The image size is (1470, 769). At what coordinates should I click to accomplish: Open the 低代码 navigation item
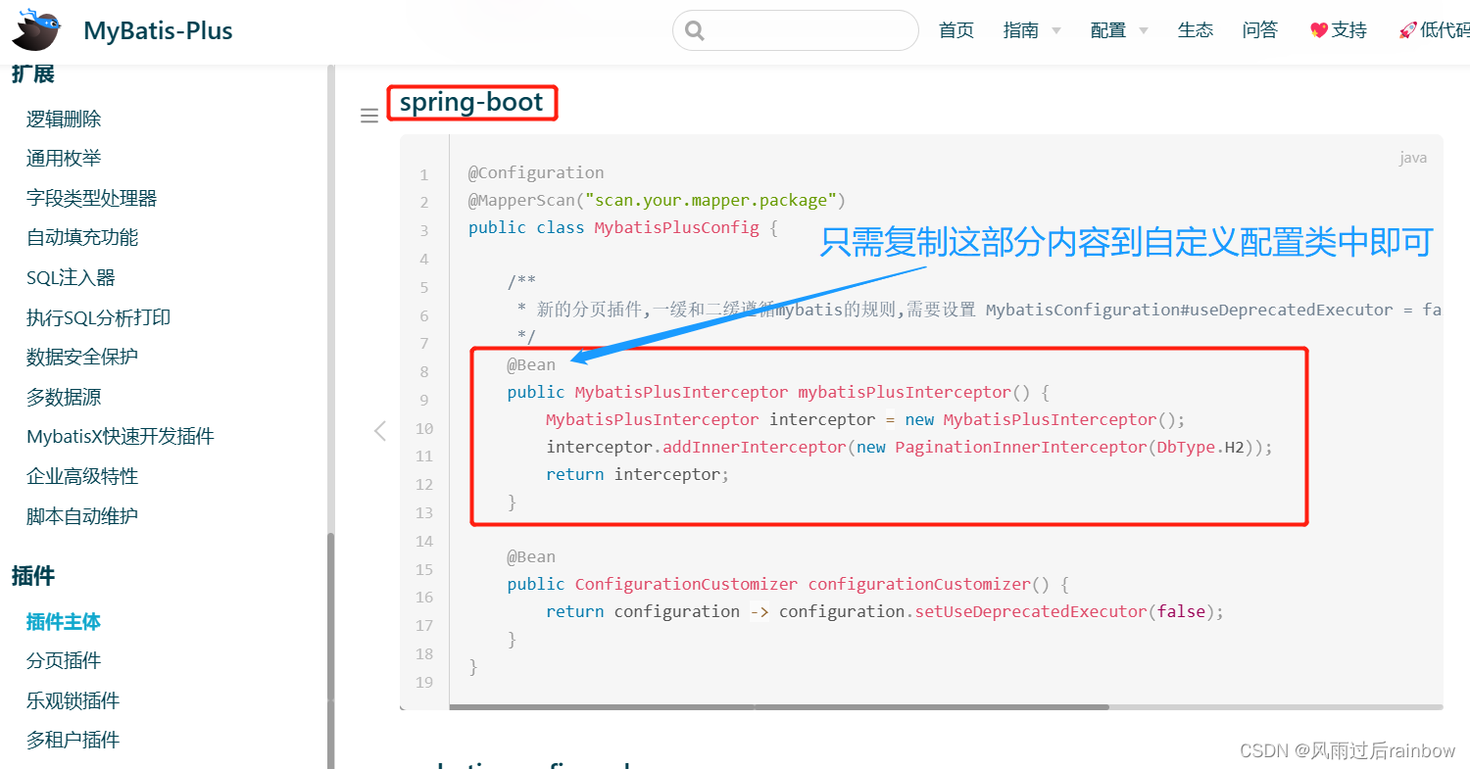coord(1434,30)
